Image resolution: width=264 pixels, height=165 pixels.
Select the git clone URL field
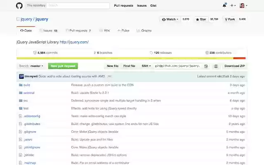click(x=178, y=66)
